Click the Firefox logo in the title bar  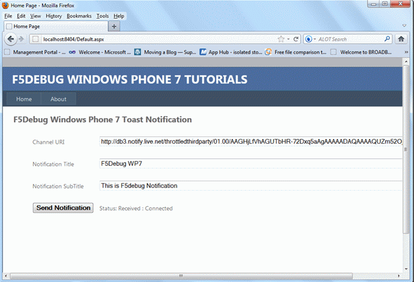pos(5,5)
